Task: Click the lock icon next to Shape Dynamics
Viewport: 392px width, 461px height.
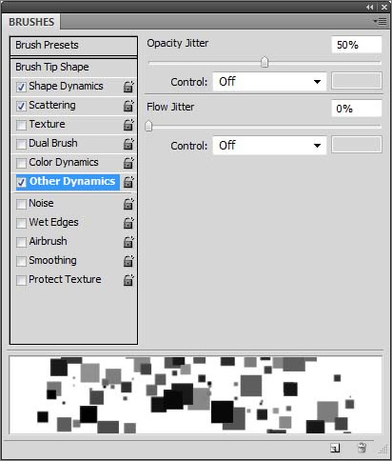Action: (x=128, y=87)
